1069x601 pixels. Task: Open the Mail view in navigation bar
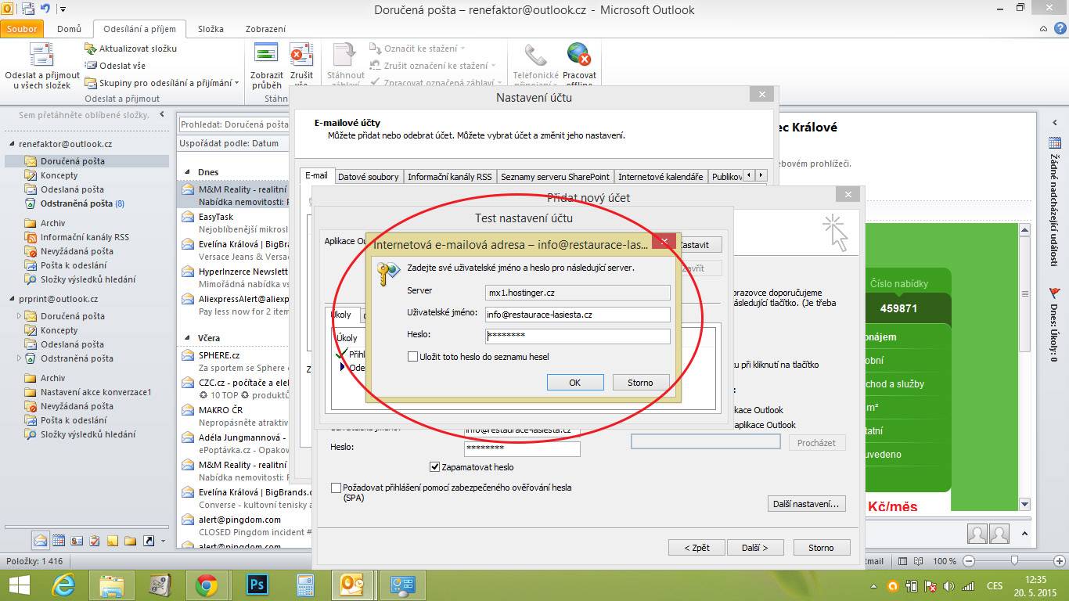(41, 540)
